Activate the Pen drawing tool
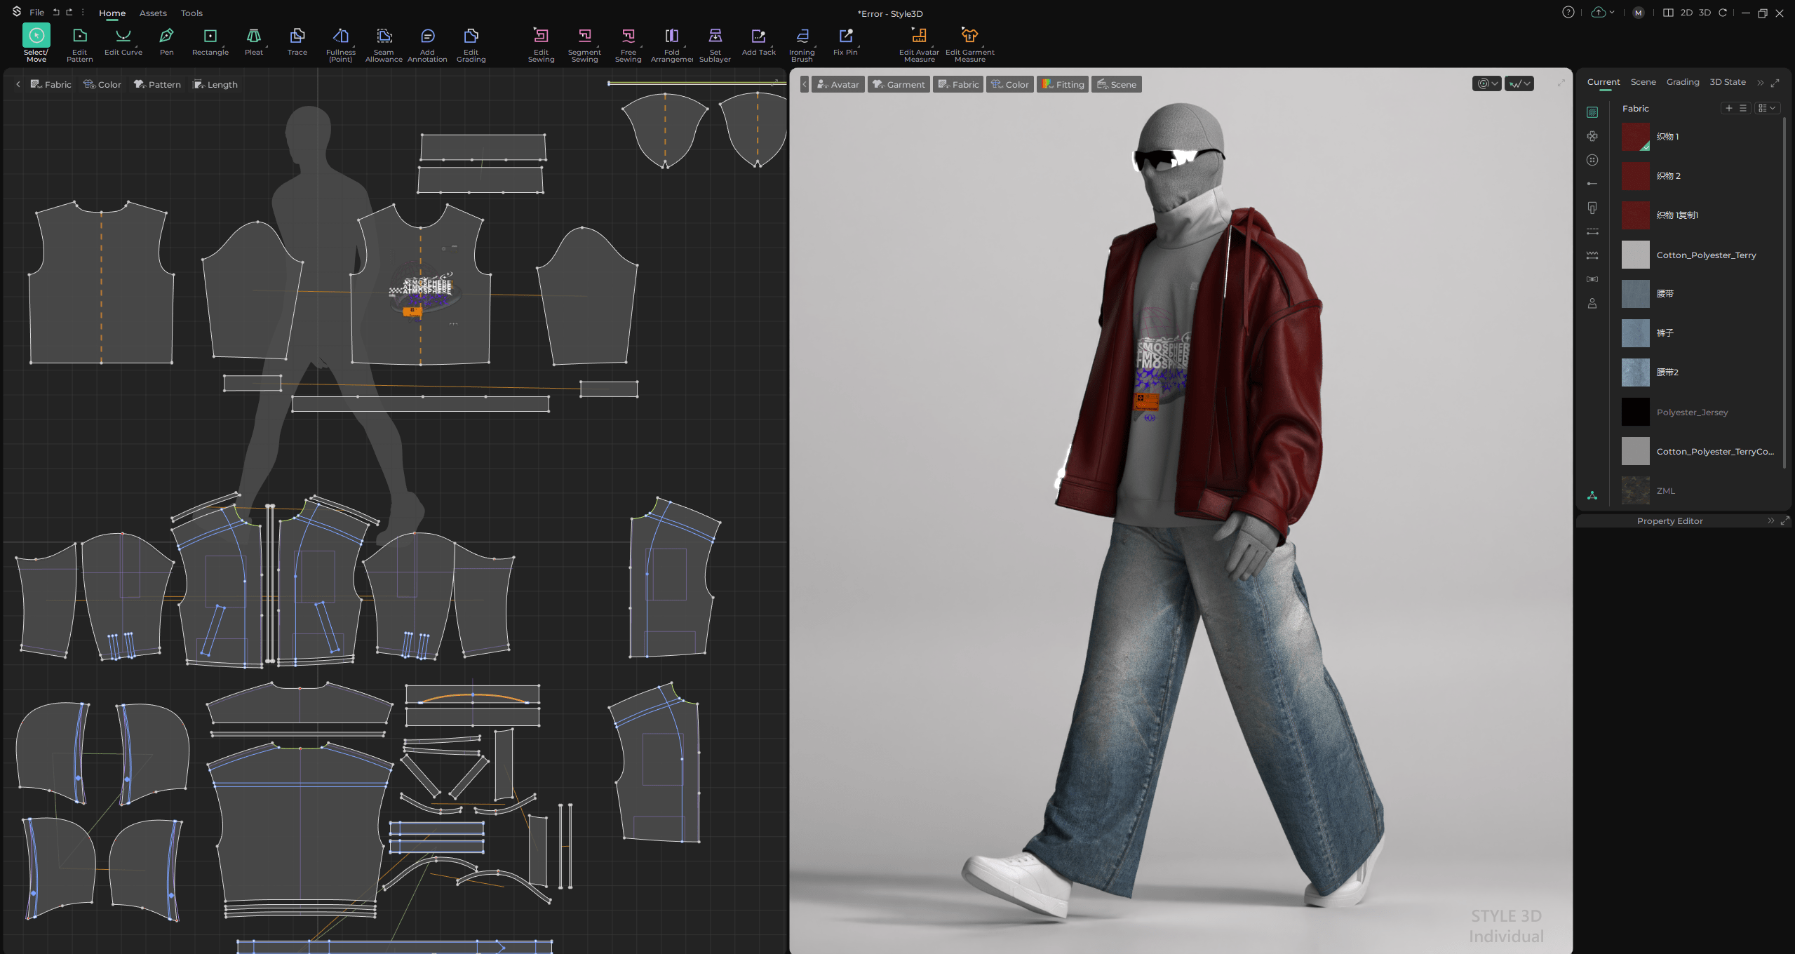The image size is (1795, 954). click(166, 42)
